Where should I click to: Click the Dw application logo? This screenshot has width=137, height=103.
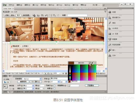(5, 5)
